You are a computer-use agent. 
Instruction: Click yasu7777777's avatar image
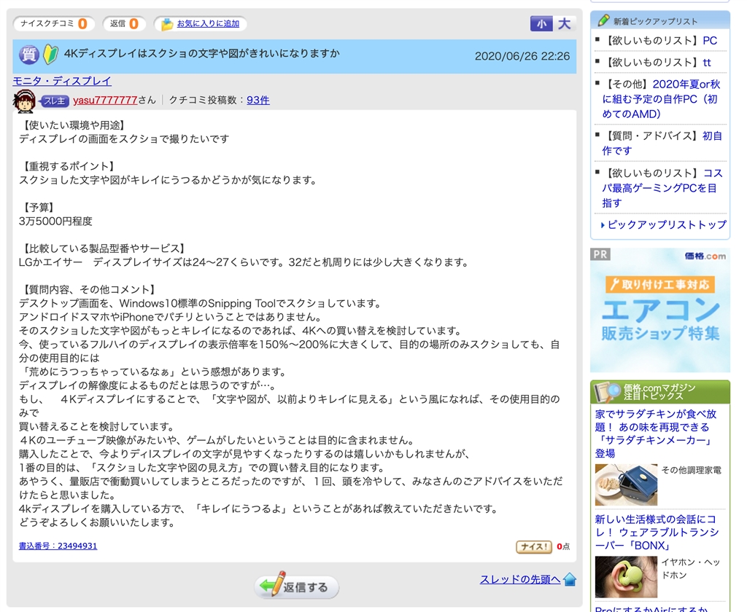[24, 101]
